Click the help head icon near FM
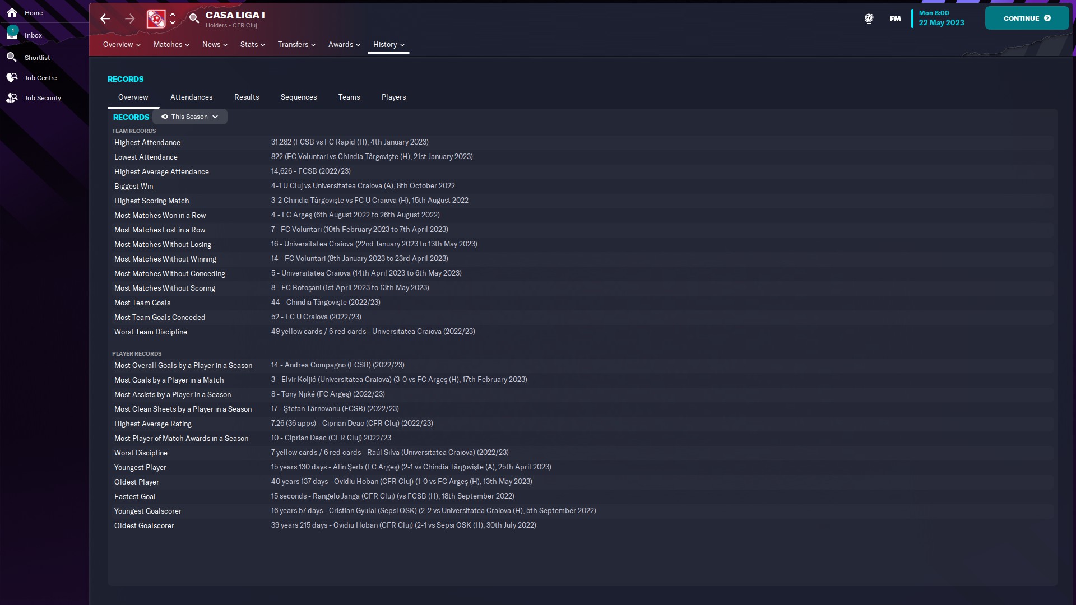The height and width of the screenshot is (605, 1076). (x=869, y=18)
